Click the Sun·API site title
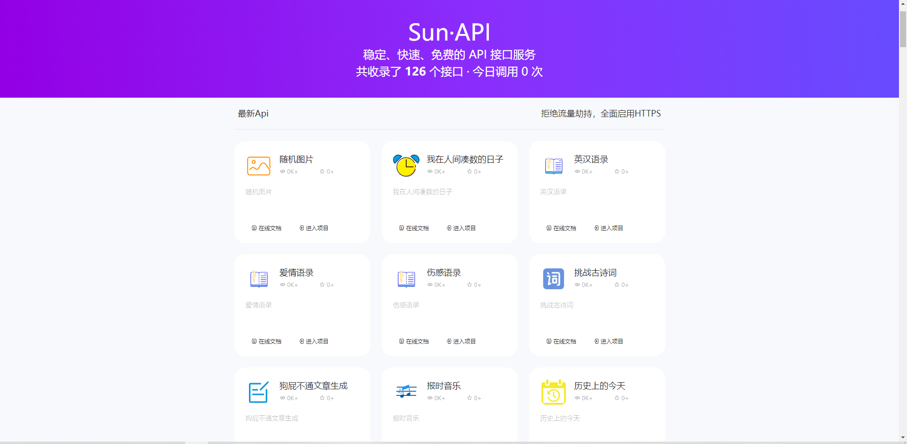 point(449,33)
